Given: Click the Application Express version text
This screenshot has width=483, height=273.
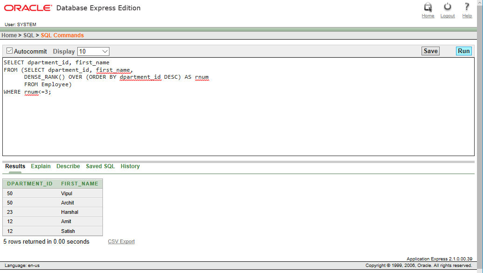Looking at the screenshot, I should (439, 259).
